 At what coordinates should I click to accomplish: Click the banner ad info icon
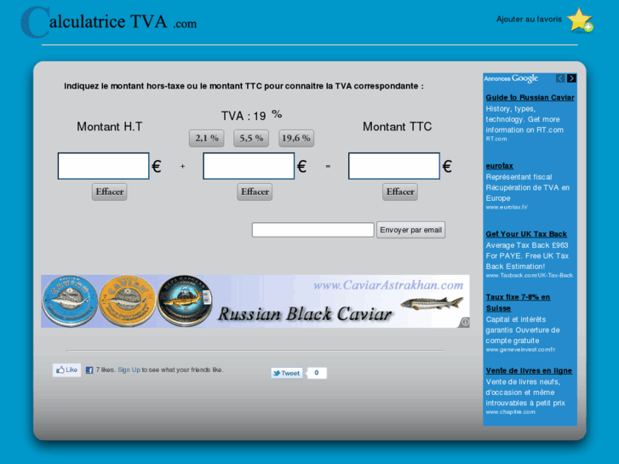point(465,322)
